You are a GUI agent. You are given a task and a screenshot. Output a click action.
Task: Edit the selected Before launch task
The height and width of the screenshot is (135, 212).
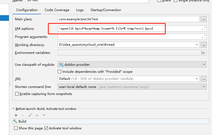(x=30, y=115)
